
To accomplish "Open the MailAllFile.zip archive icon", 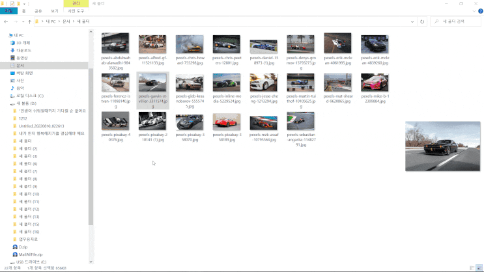I will tap(15, 254).
